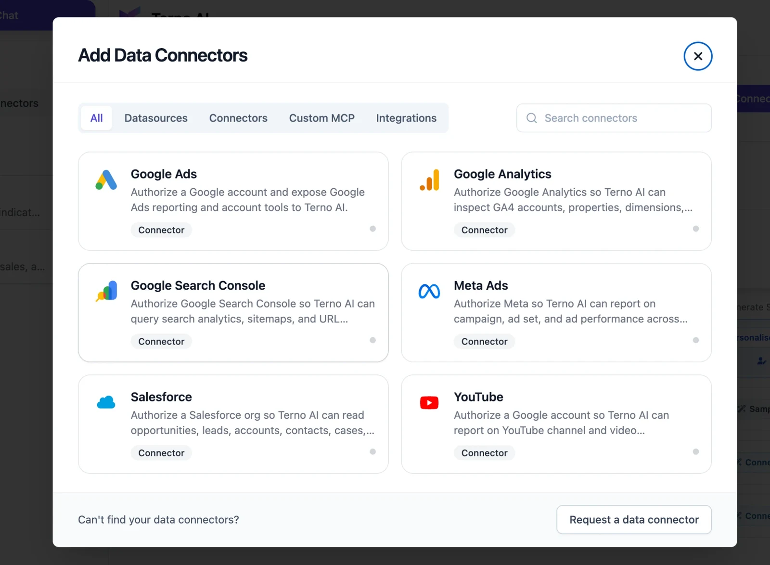The height and width of the screenshot is (565, 770).
Task: Click the Google Analytics bar-chart icon
Action: (x=429, y=180)
